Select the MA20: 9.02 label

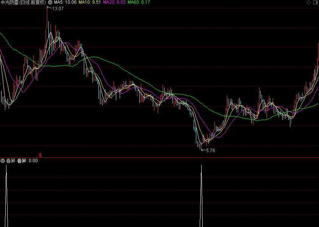(114, 2)
